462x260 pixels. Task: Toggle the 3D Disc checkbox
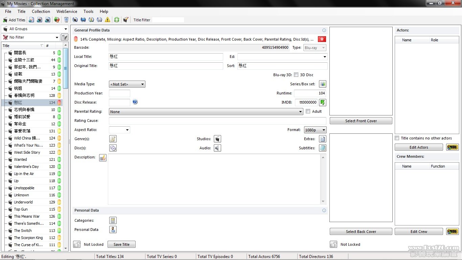click(296, 75)
